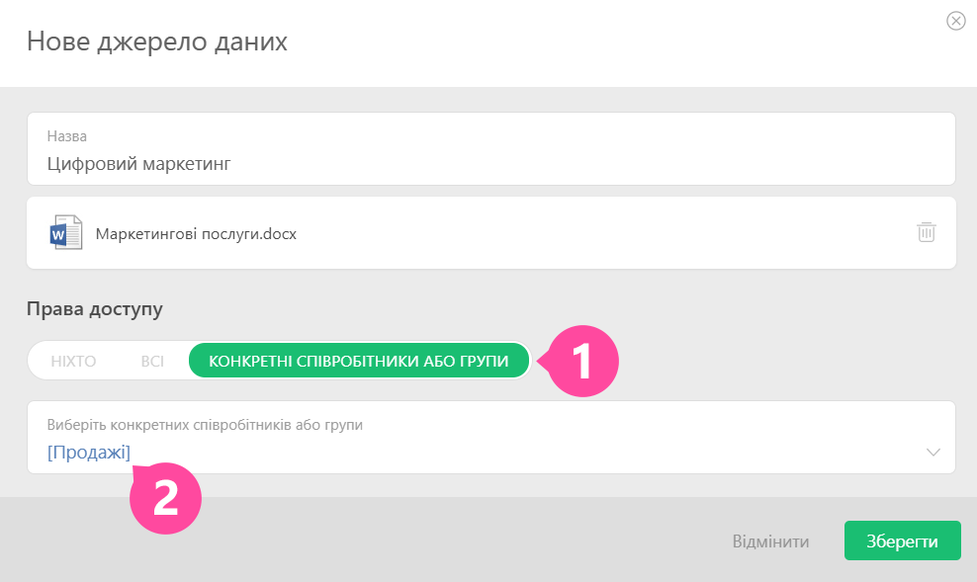977x582 pixels.
Task: Click the Відмінити cancel link
Action: point(770,541)
